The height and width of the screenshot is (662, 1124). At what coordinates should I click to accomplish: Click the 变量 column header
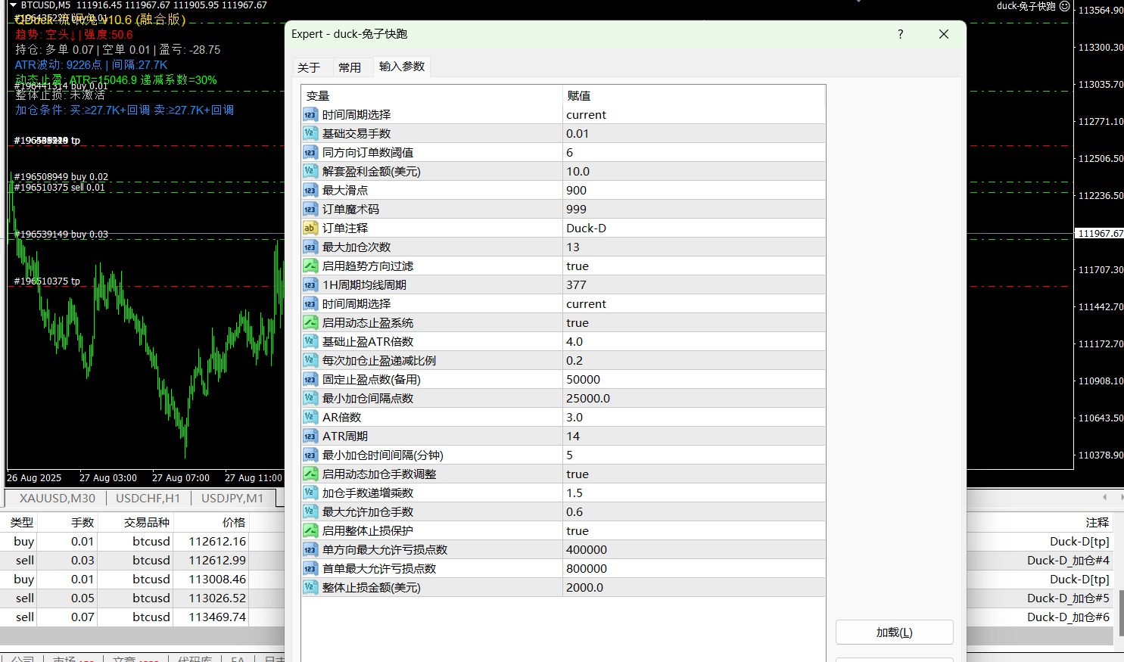pyautogui.click(x=431, y=95)
